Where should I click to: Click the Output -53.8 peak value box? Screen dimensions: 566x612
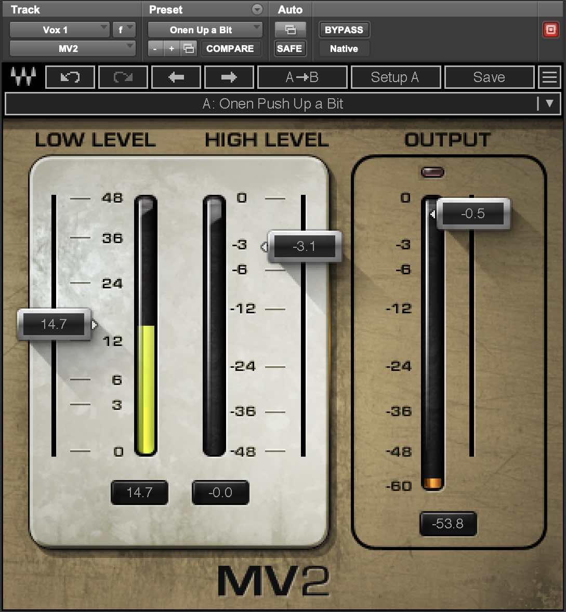point(448,523)
